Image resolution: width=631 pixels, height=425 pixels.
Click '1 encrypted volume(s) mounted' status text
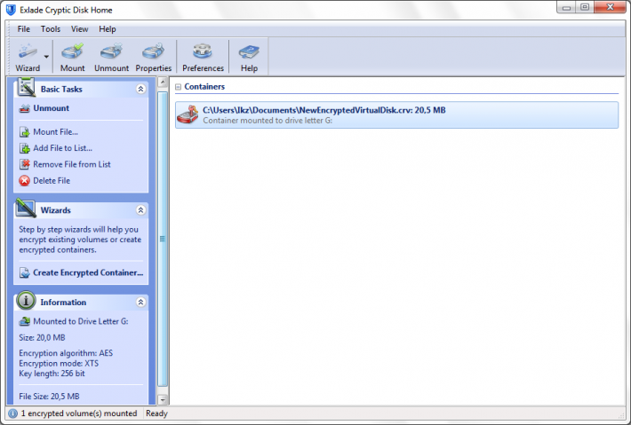point(79,413)
